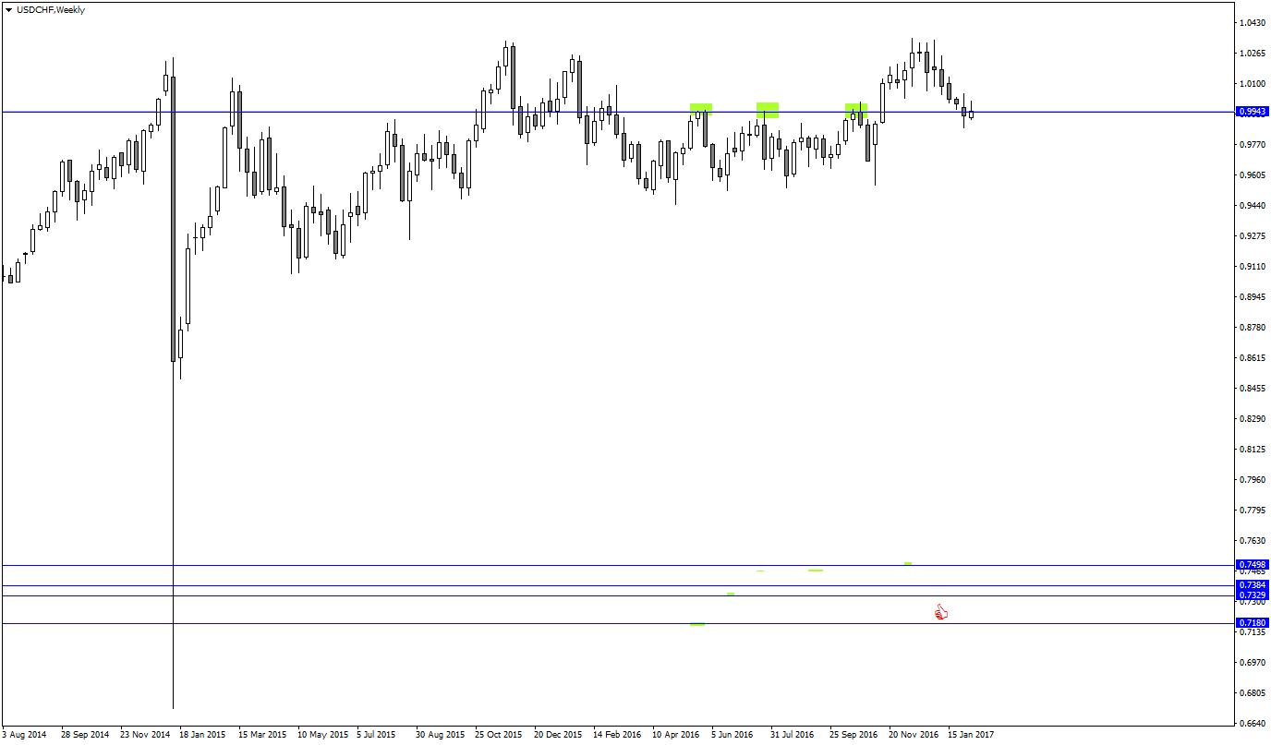The image size is (1271, 745).
Task: Select green mark on the 0.7498 line
Action: (x=908, y=563)
